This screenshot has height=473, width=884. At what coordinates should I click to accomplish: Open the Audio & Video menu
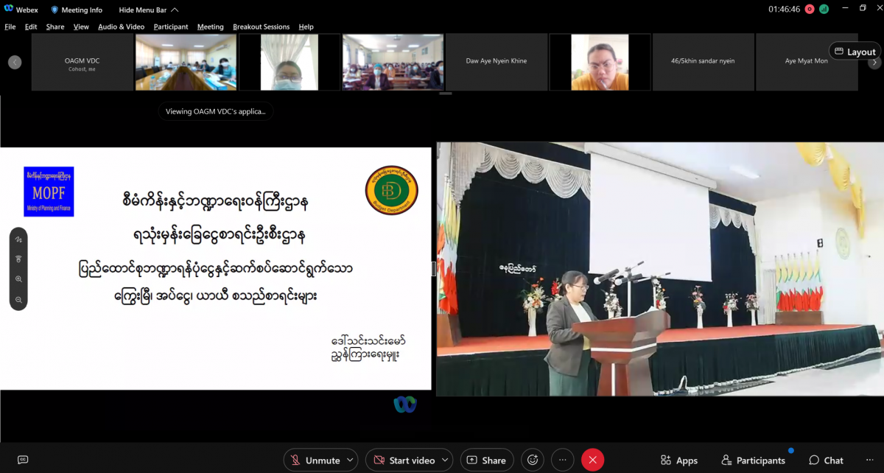121,27
